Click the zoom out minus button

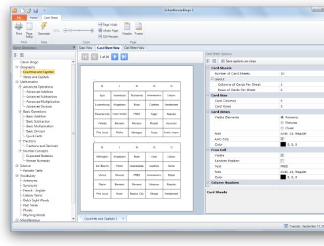(x=65, y=30)
